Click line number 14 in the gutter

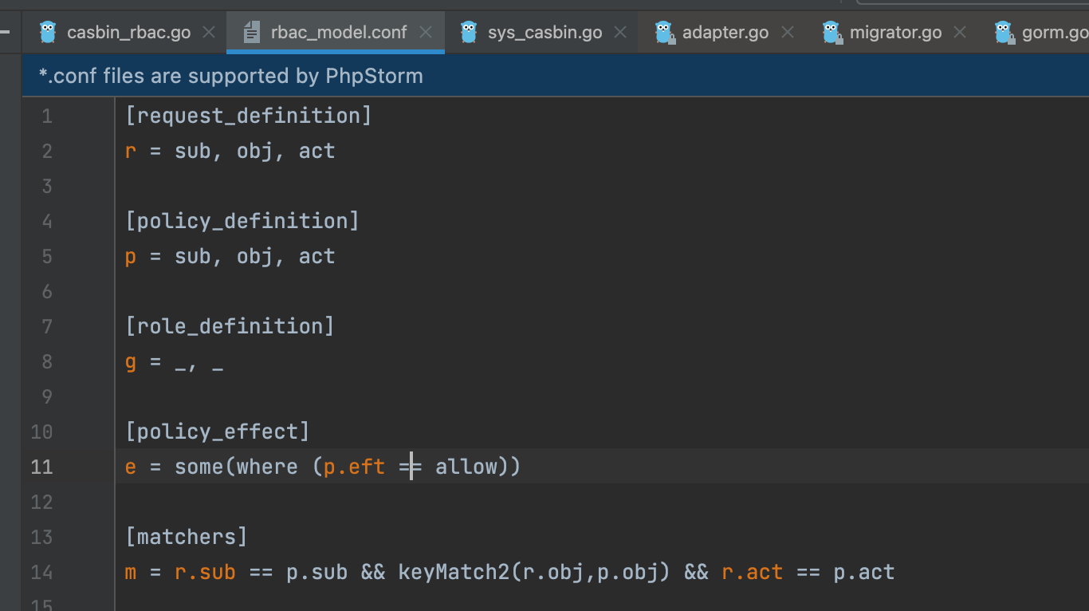(41, 573)
